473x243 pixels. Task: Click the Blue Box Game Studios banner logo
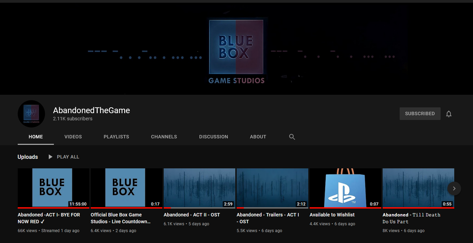pos(236,51)
